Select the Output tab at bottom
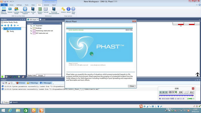This screenshot has width=201, height=113. pyautogui.click(x=5, y=102)
